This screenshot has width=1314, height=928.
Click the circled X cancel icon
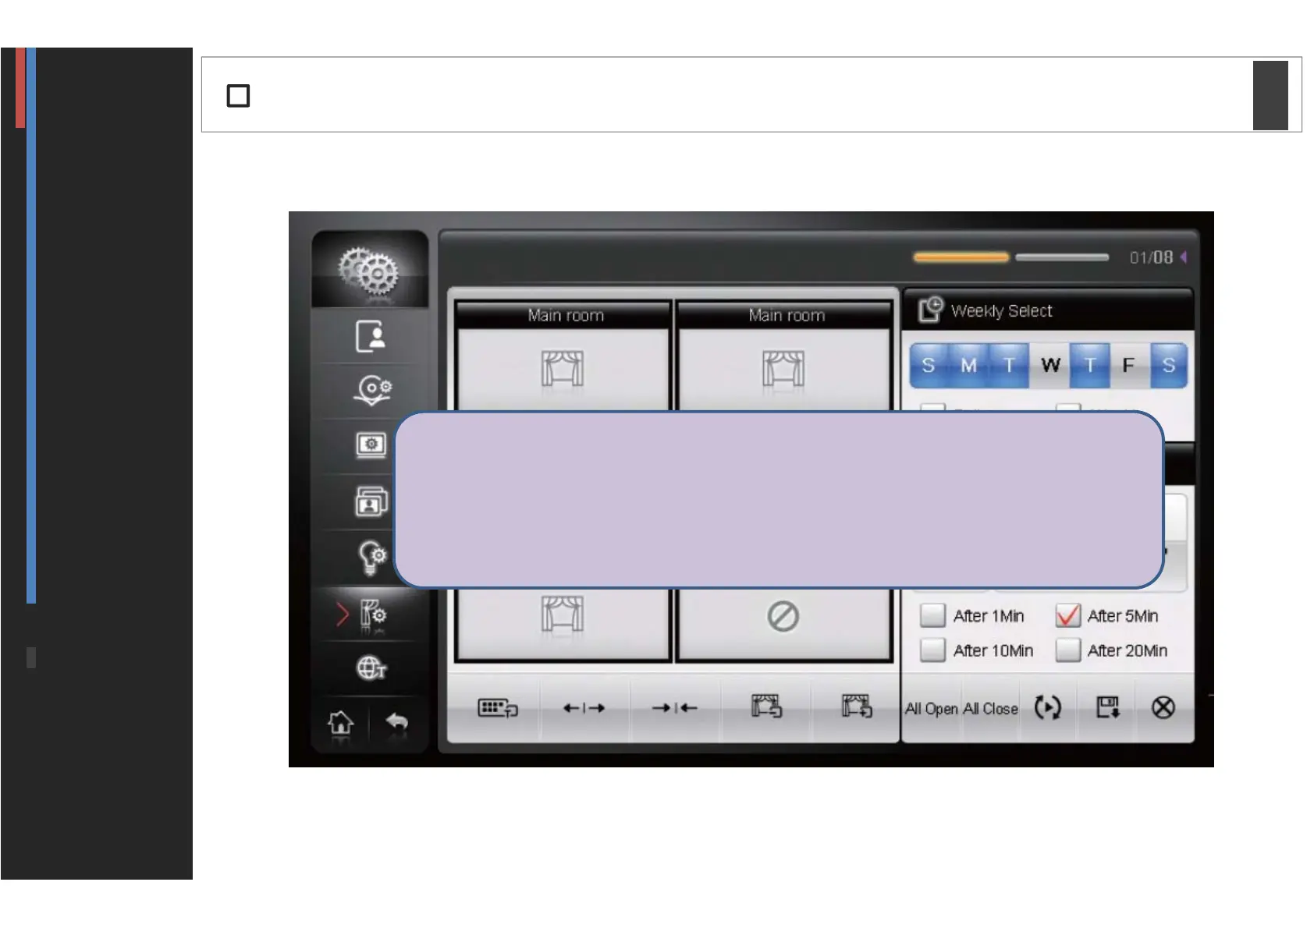1163,707
